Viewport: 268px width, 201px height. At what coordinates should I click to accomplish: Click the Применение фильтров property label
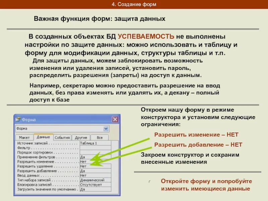36,157
